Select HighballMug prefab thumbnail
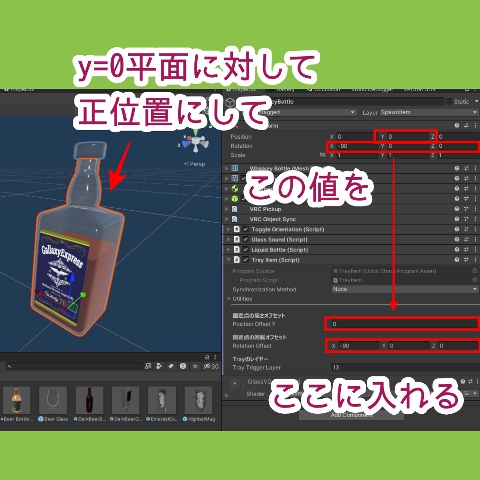 click(x=198, y=400)
